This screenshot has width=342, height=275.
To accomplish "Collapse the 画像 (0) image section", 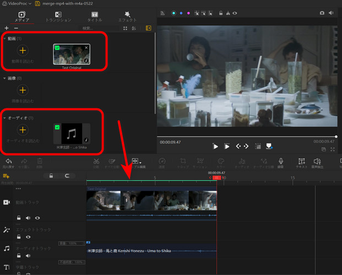I will [x=4, y=78].
